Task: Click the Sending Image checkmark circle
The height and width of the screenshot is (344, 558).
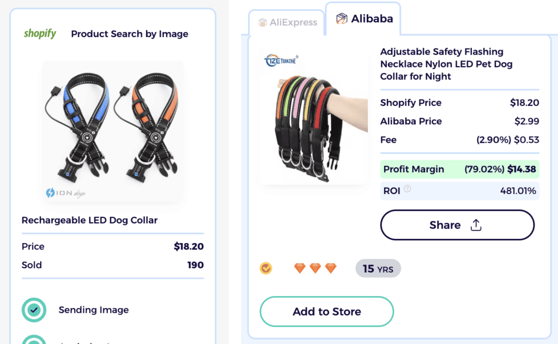Action: pyautogui.click(x=34, y=310)
